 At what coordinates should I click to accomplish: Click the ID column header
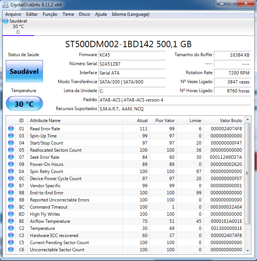pyautogui.click(x=21, y=121)
